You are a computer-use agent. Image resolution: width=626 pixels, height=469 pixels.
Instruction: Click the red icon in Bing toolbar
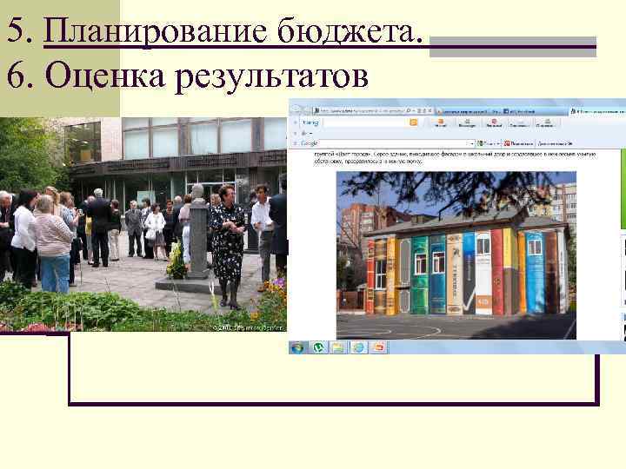pos(494,122)
